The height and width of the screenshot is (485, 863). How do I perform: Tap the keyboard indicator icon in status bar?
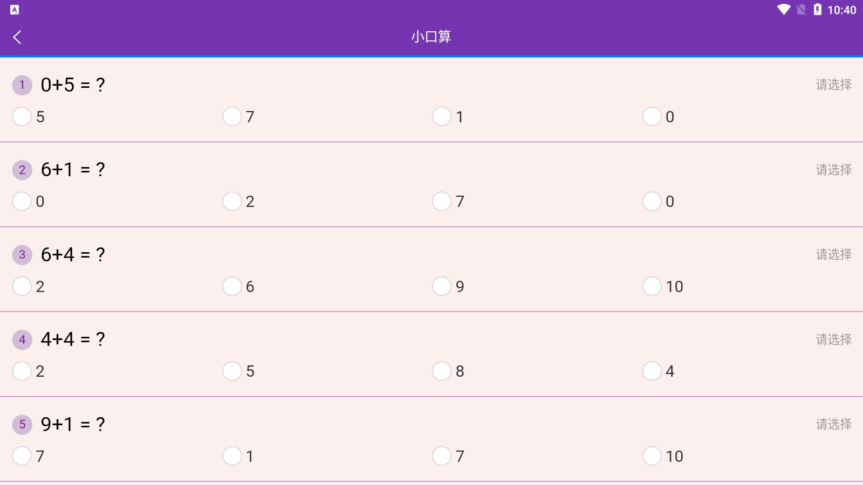coord(15,10)
